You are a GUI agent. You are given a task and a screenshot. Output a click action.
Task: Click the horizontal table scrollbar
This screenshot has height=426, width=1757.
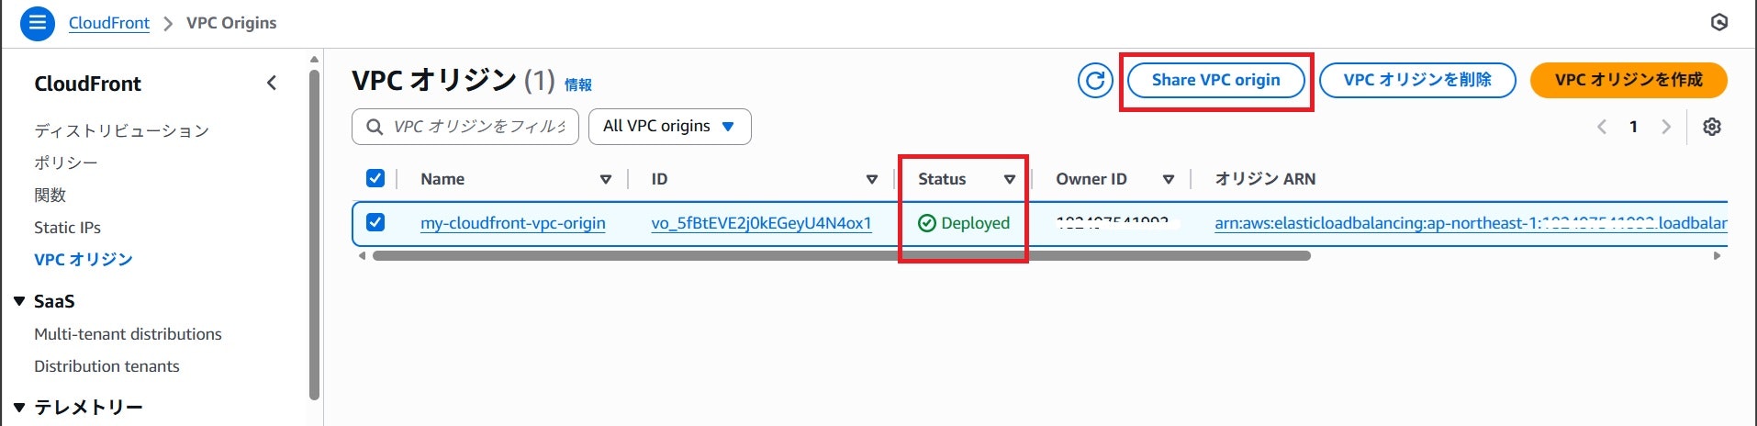click(842, 256)
